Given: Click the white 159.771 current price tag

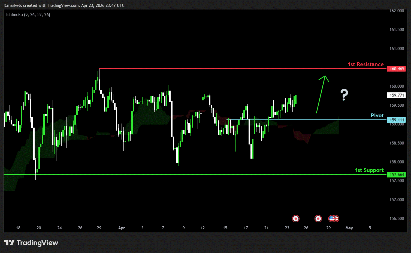Looking at the screenshot, I should click(396, 95).
